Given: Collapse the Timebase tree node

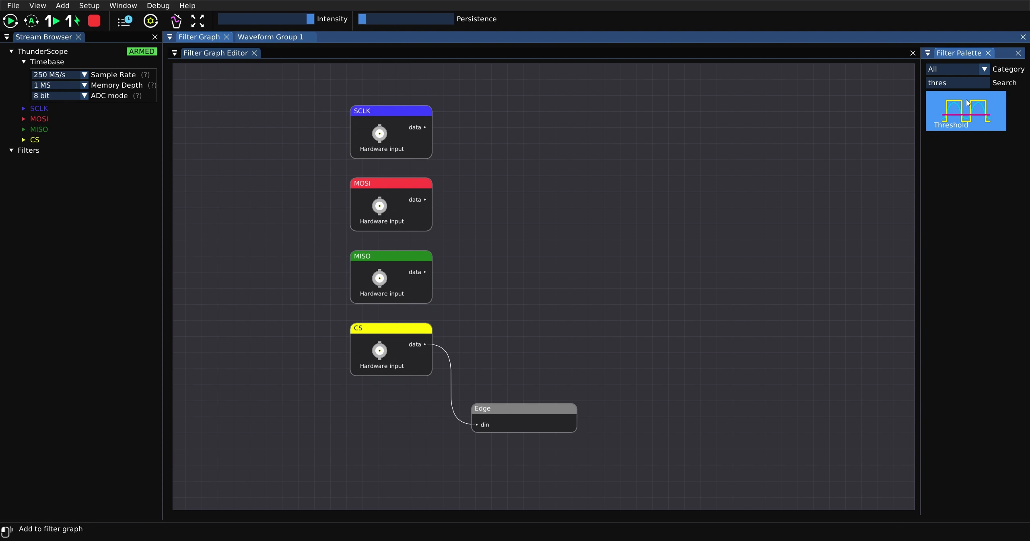Looking at the screenshot, I should (x=24, y=62).
